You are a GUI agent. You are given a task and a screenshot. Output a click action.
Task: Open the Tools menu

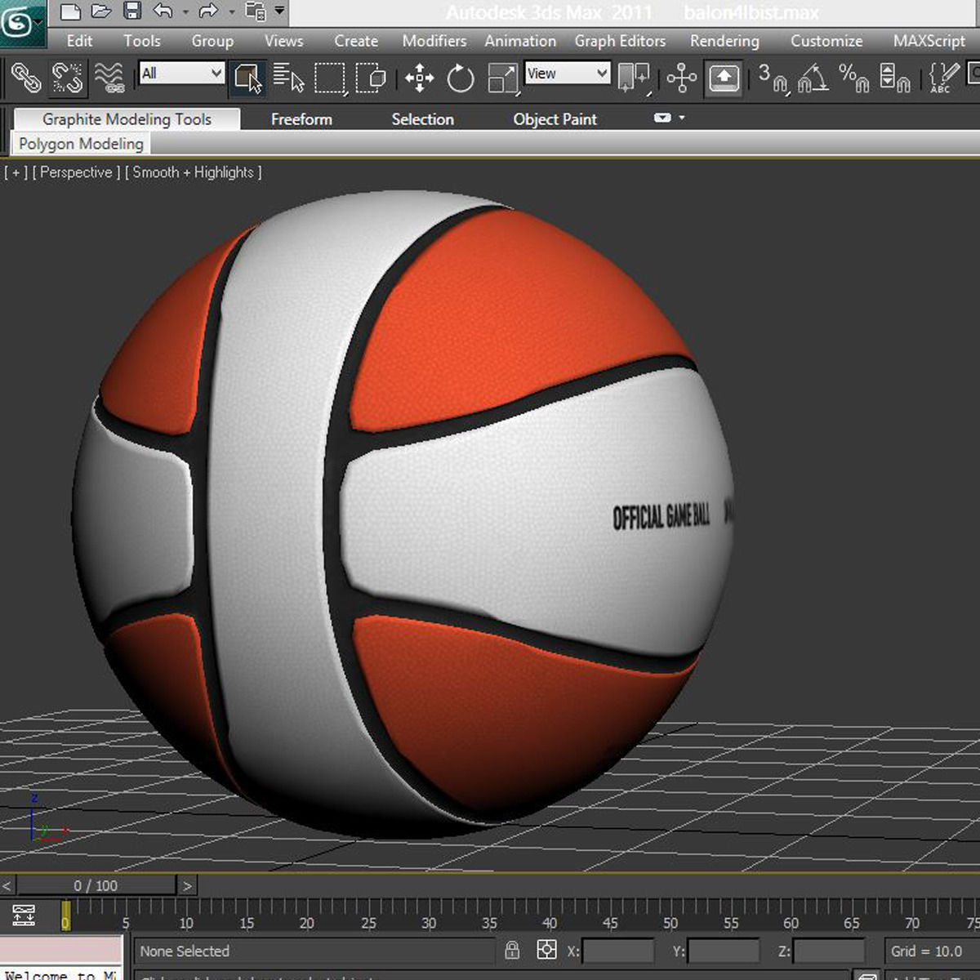[142, 41]
